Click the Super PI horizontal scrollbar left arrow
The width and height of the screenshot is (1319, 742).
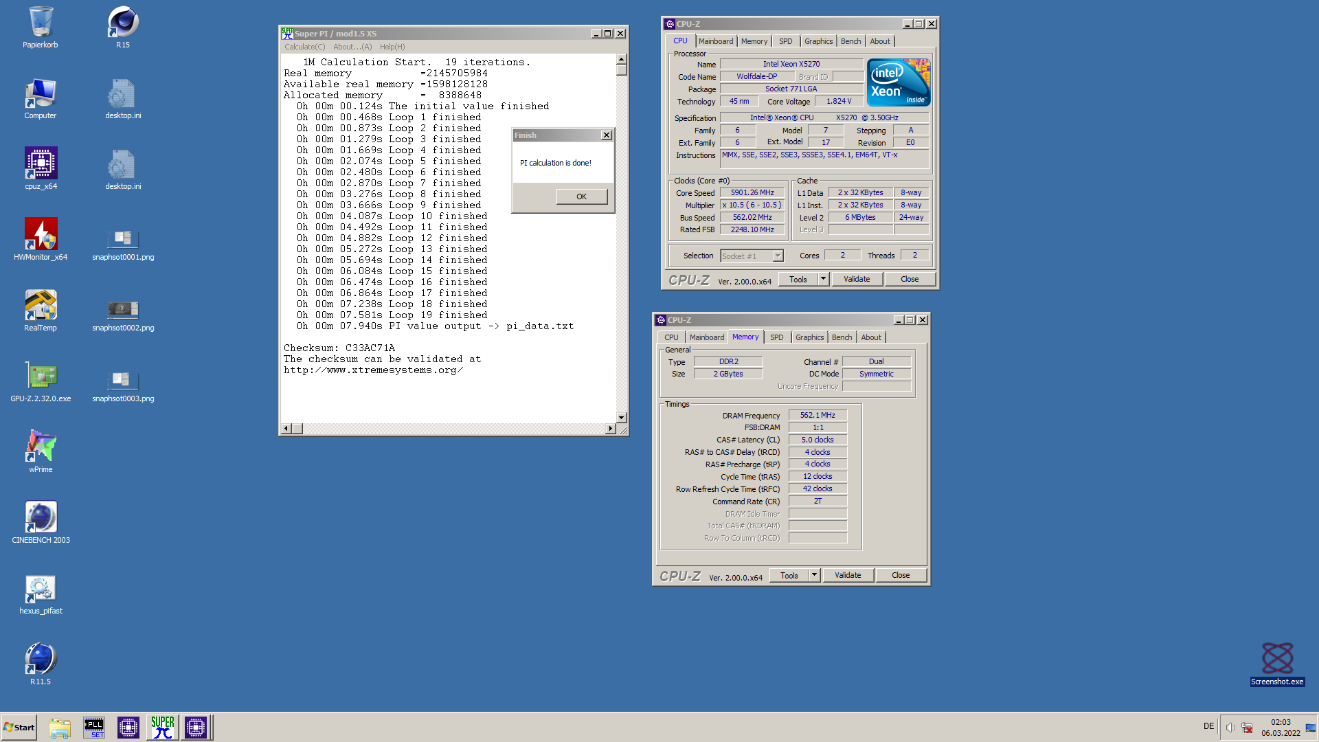pos(286,429)
